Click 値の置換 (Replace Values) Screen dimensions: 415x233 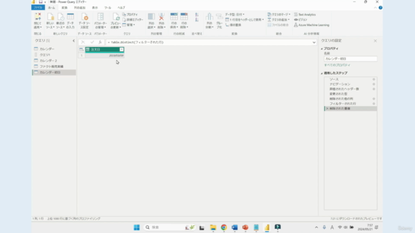(233, 25)
